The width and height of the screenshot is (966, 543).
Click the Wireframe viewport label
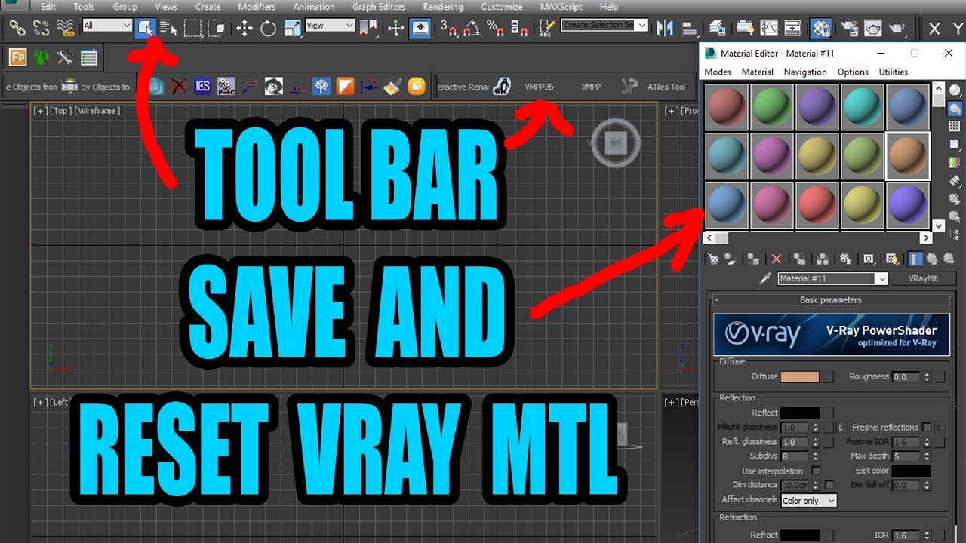coord(97,111)
